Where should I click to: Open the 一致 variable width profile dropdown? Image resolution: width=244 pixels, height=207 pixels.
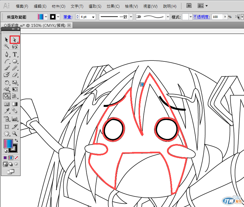click(x=131, y=17)
